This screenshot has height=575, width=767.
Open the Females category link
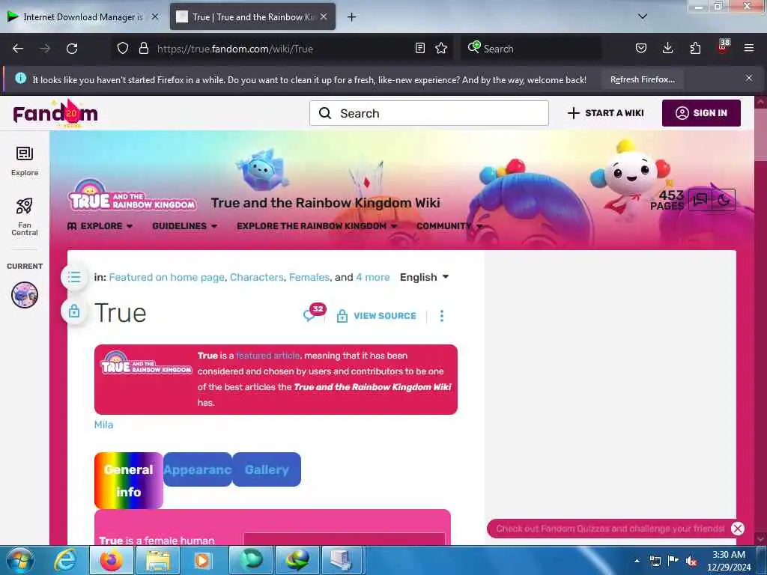click(x=309, y=277)
